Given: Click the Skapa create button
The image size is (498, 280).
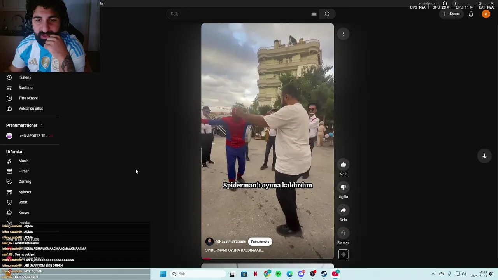Looking at the screenshot, I should 451,14.
